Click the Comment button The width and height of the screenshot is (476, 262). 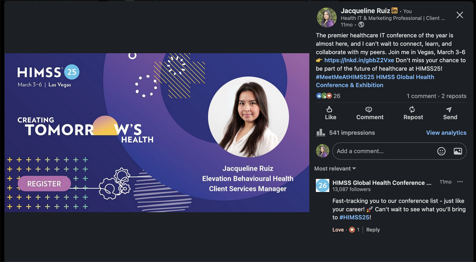[370, 113]
